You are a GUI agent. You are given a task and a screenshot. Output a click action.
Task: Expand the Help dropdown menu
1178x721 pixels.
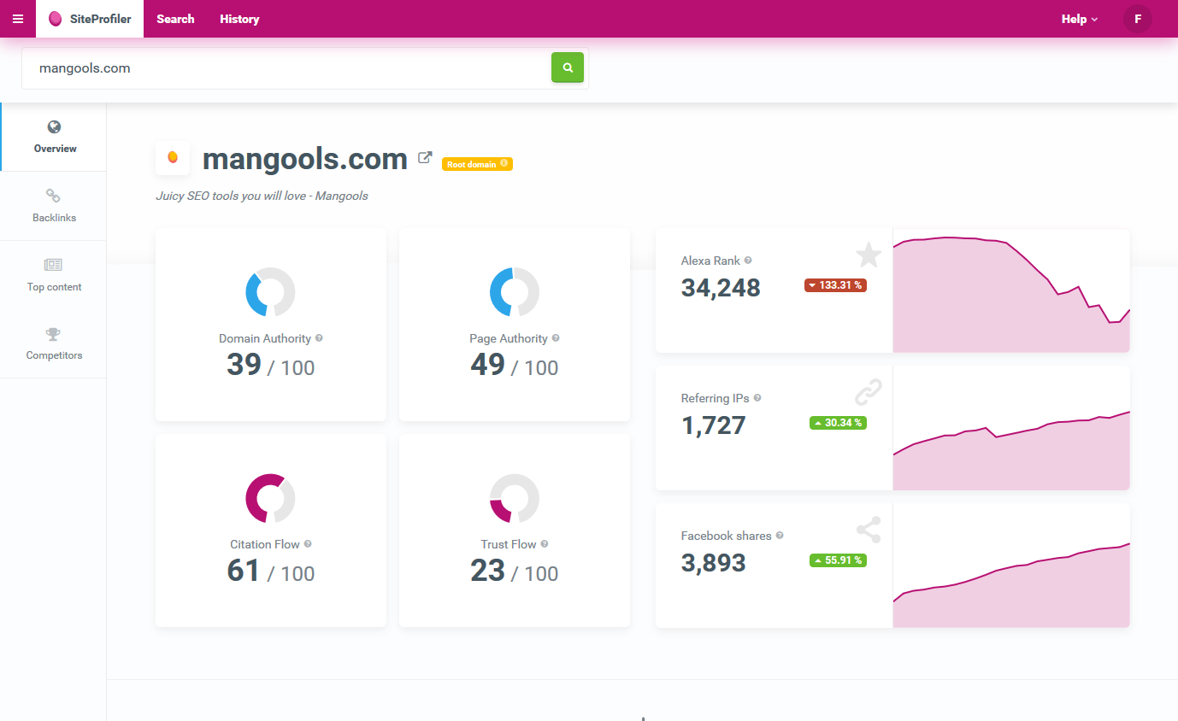1080,19
